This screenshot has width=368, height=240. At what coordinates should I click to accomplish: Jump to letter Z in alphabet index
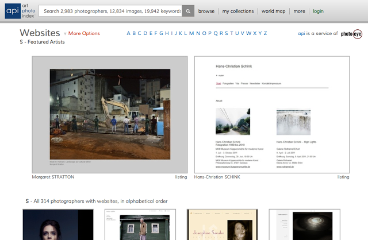click(x=265, y=33)
